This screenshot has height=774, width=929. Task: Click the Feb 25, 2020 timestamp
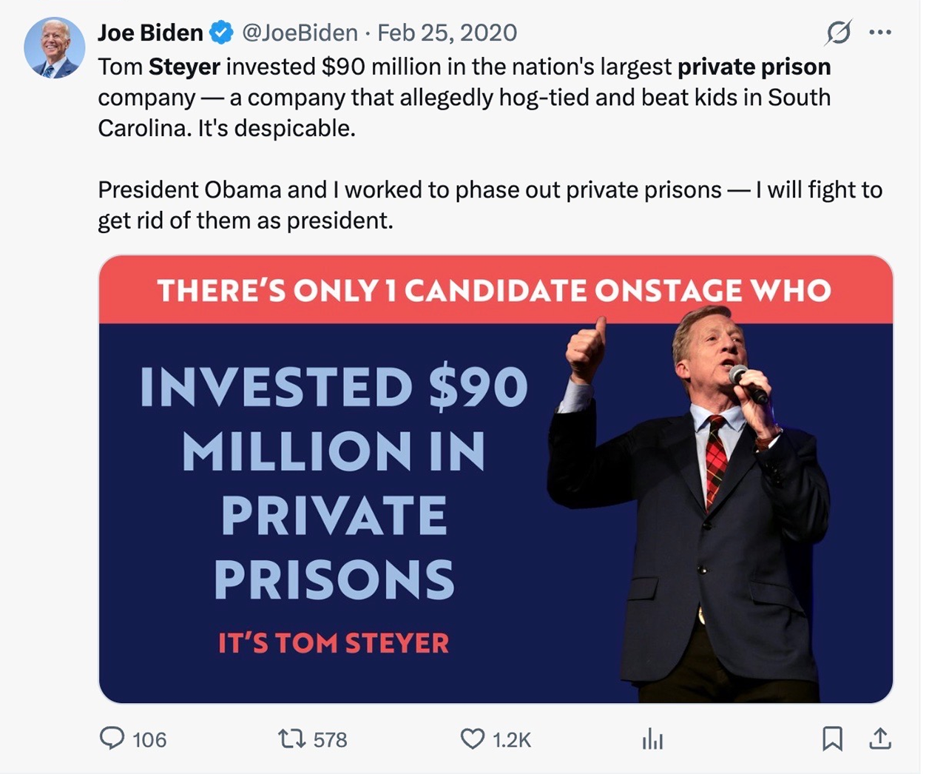tap(447, 33)
